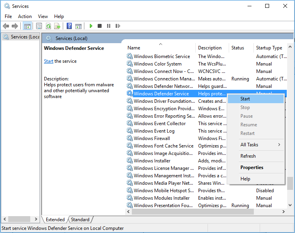The height and width of the screenshot is (233, 295).
Task: Choose Refresh from the context menu
Action: (x=256, y=156)
